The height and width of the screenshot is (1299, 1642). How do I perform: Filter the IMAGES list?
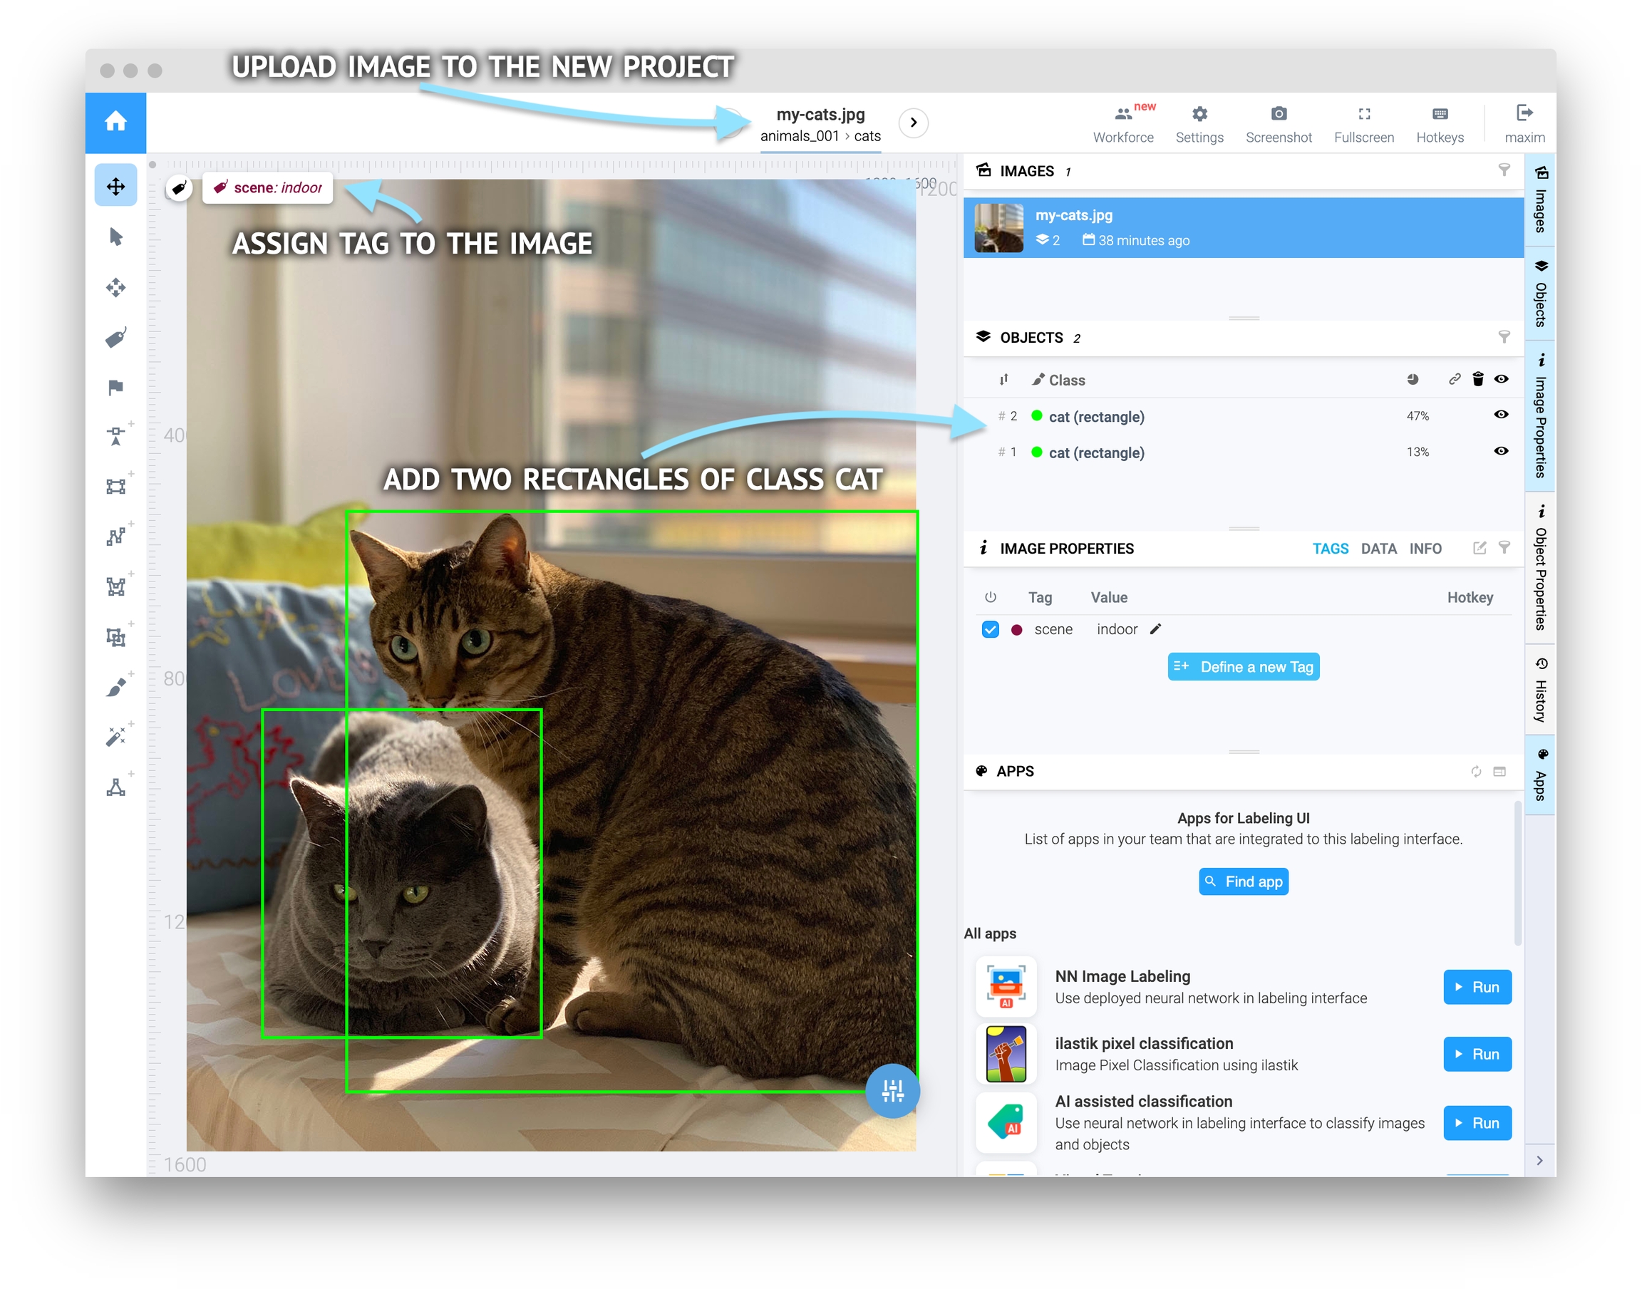[1504, 170]
